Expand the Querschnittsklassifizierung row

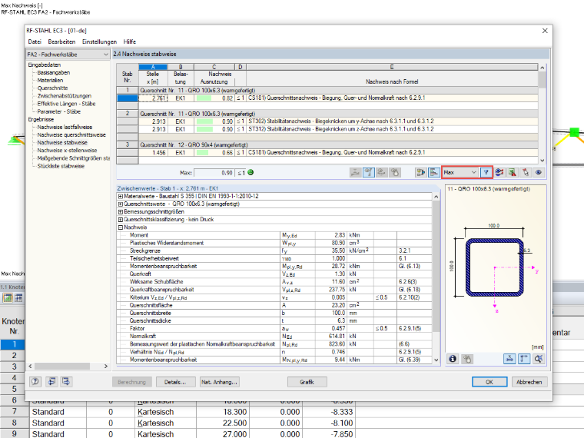(121, 220)
